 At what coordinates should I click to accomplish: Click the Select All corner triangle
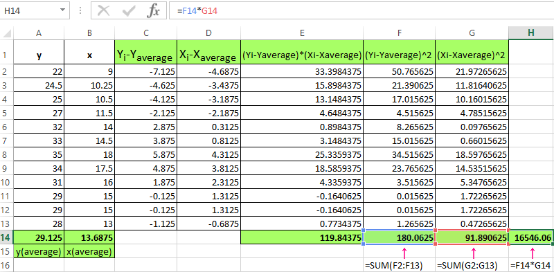point(7,34)
